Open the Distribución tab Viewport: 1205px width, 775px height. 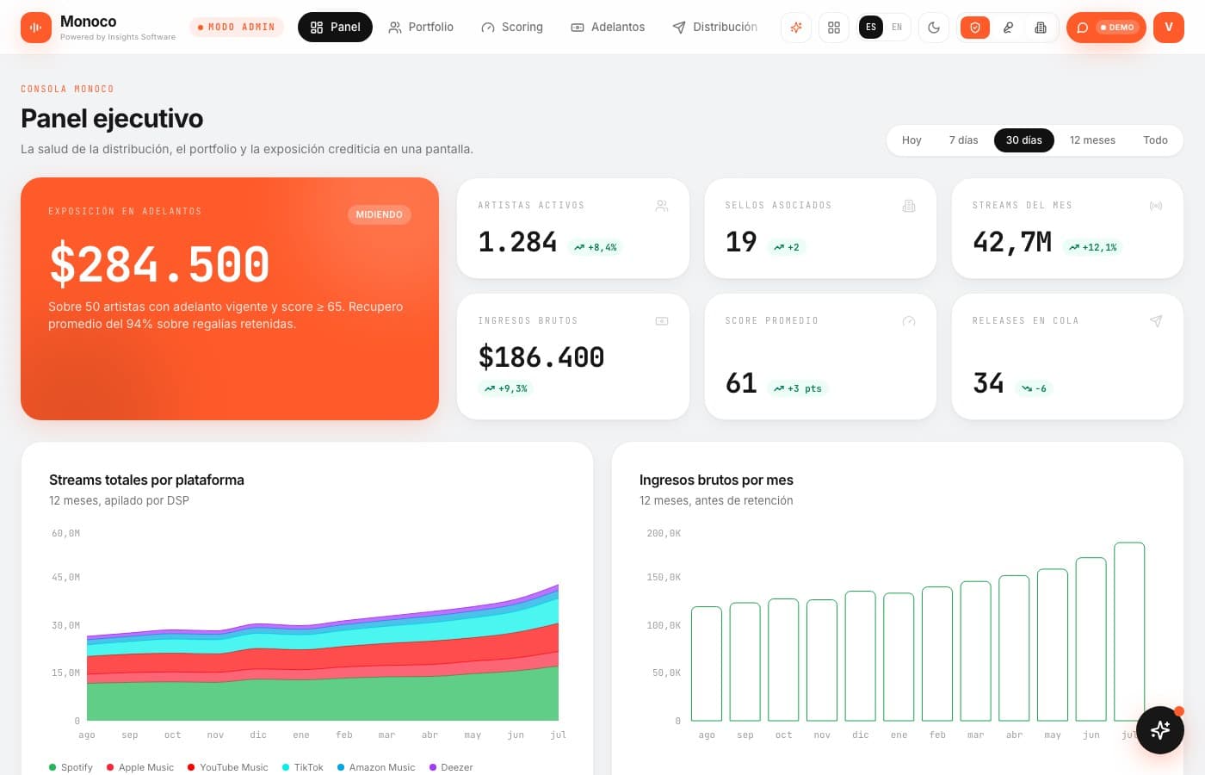[x=715, y=28]
